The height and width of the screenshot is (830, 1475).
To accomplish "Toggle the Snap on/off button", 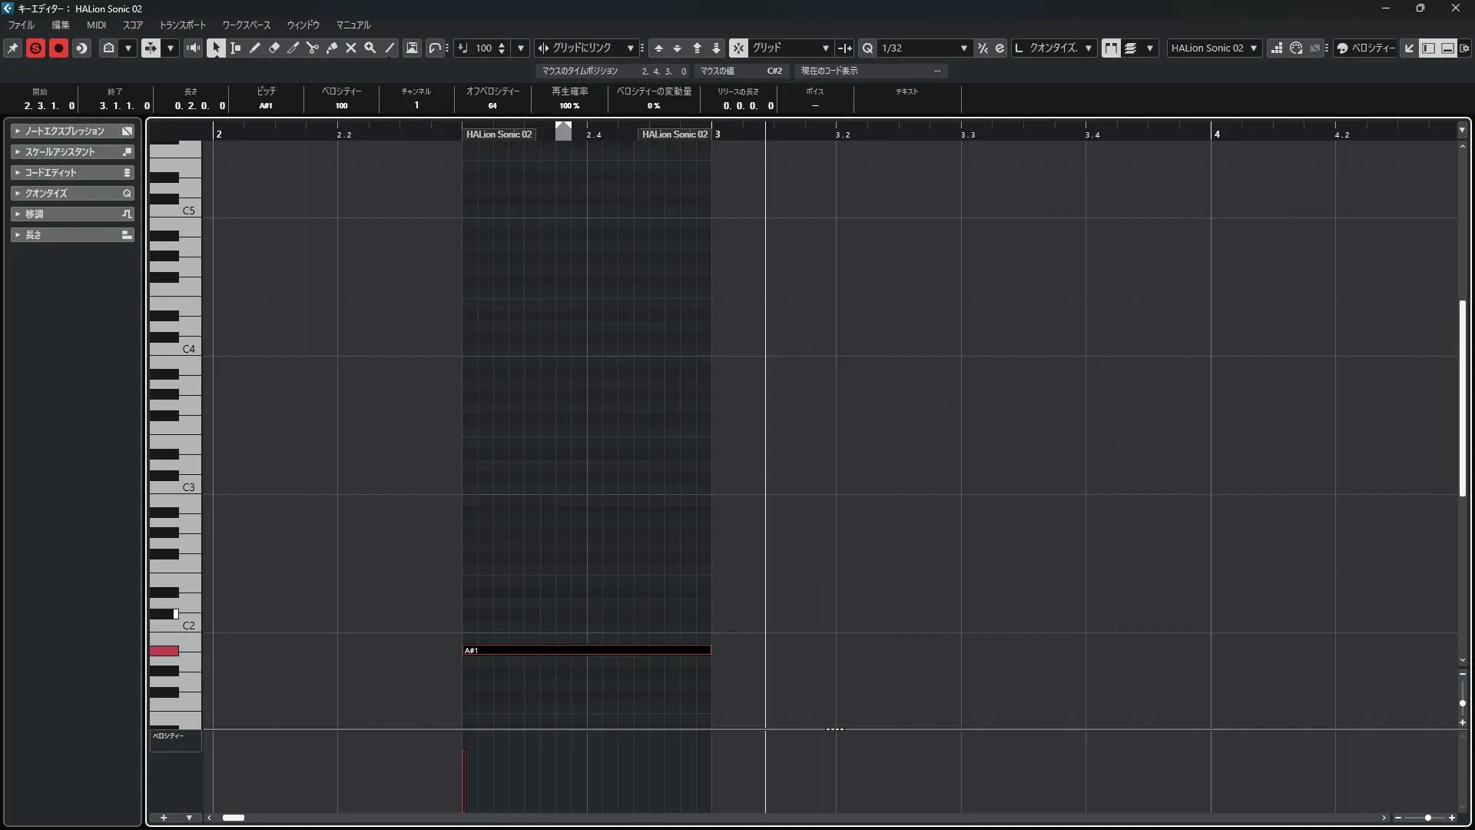I will click(738, 48).
